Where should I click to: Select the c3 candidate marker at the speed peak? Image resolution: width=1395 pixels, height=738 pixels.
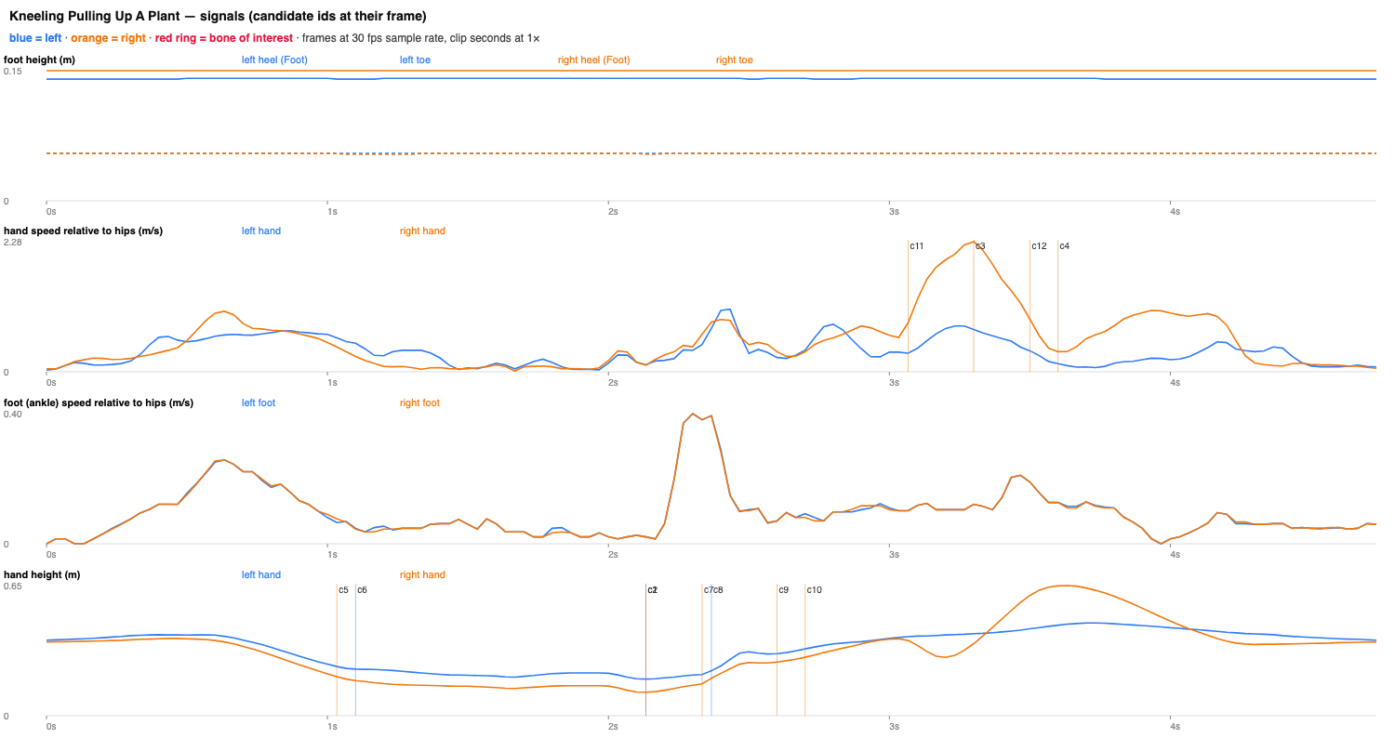click(x=980, y=246)
